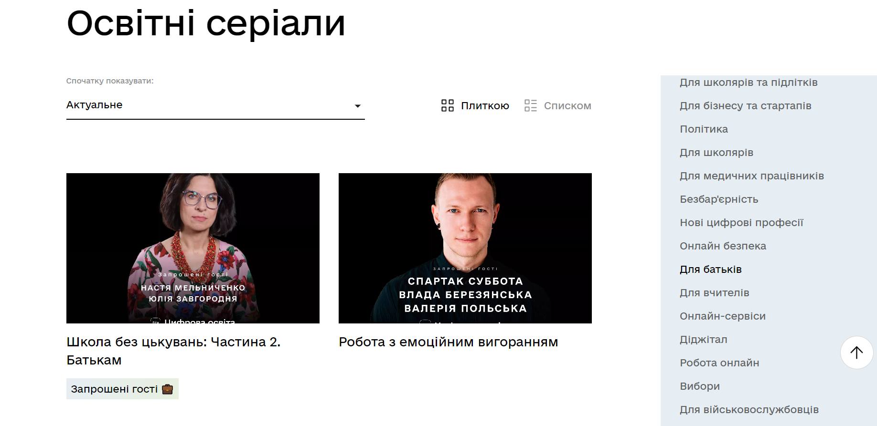Click the scroll-to-top arrow button
Image resolution: width=877 pixels, height=426 pixels.
click(x=856, y=353)
